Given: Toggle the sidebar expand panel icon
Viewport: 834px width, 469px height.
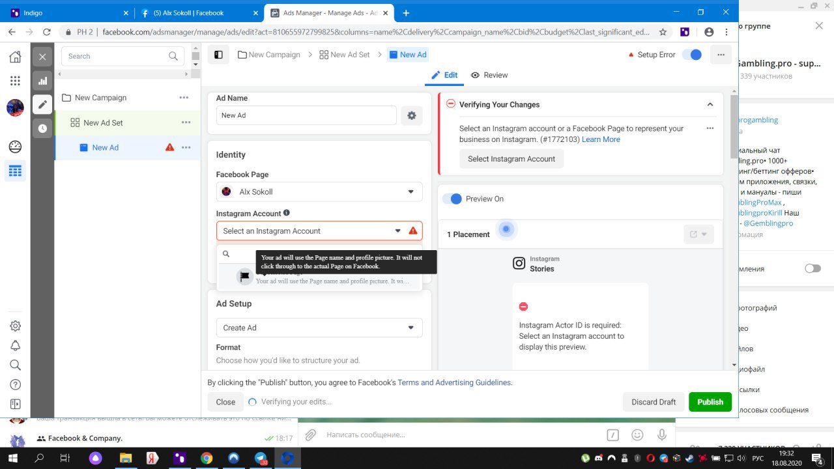Looking at the screenshot, I should pos(15,405).
